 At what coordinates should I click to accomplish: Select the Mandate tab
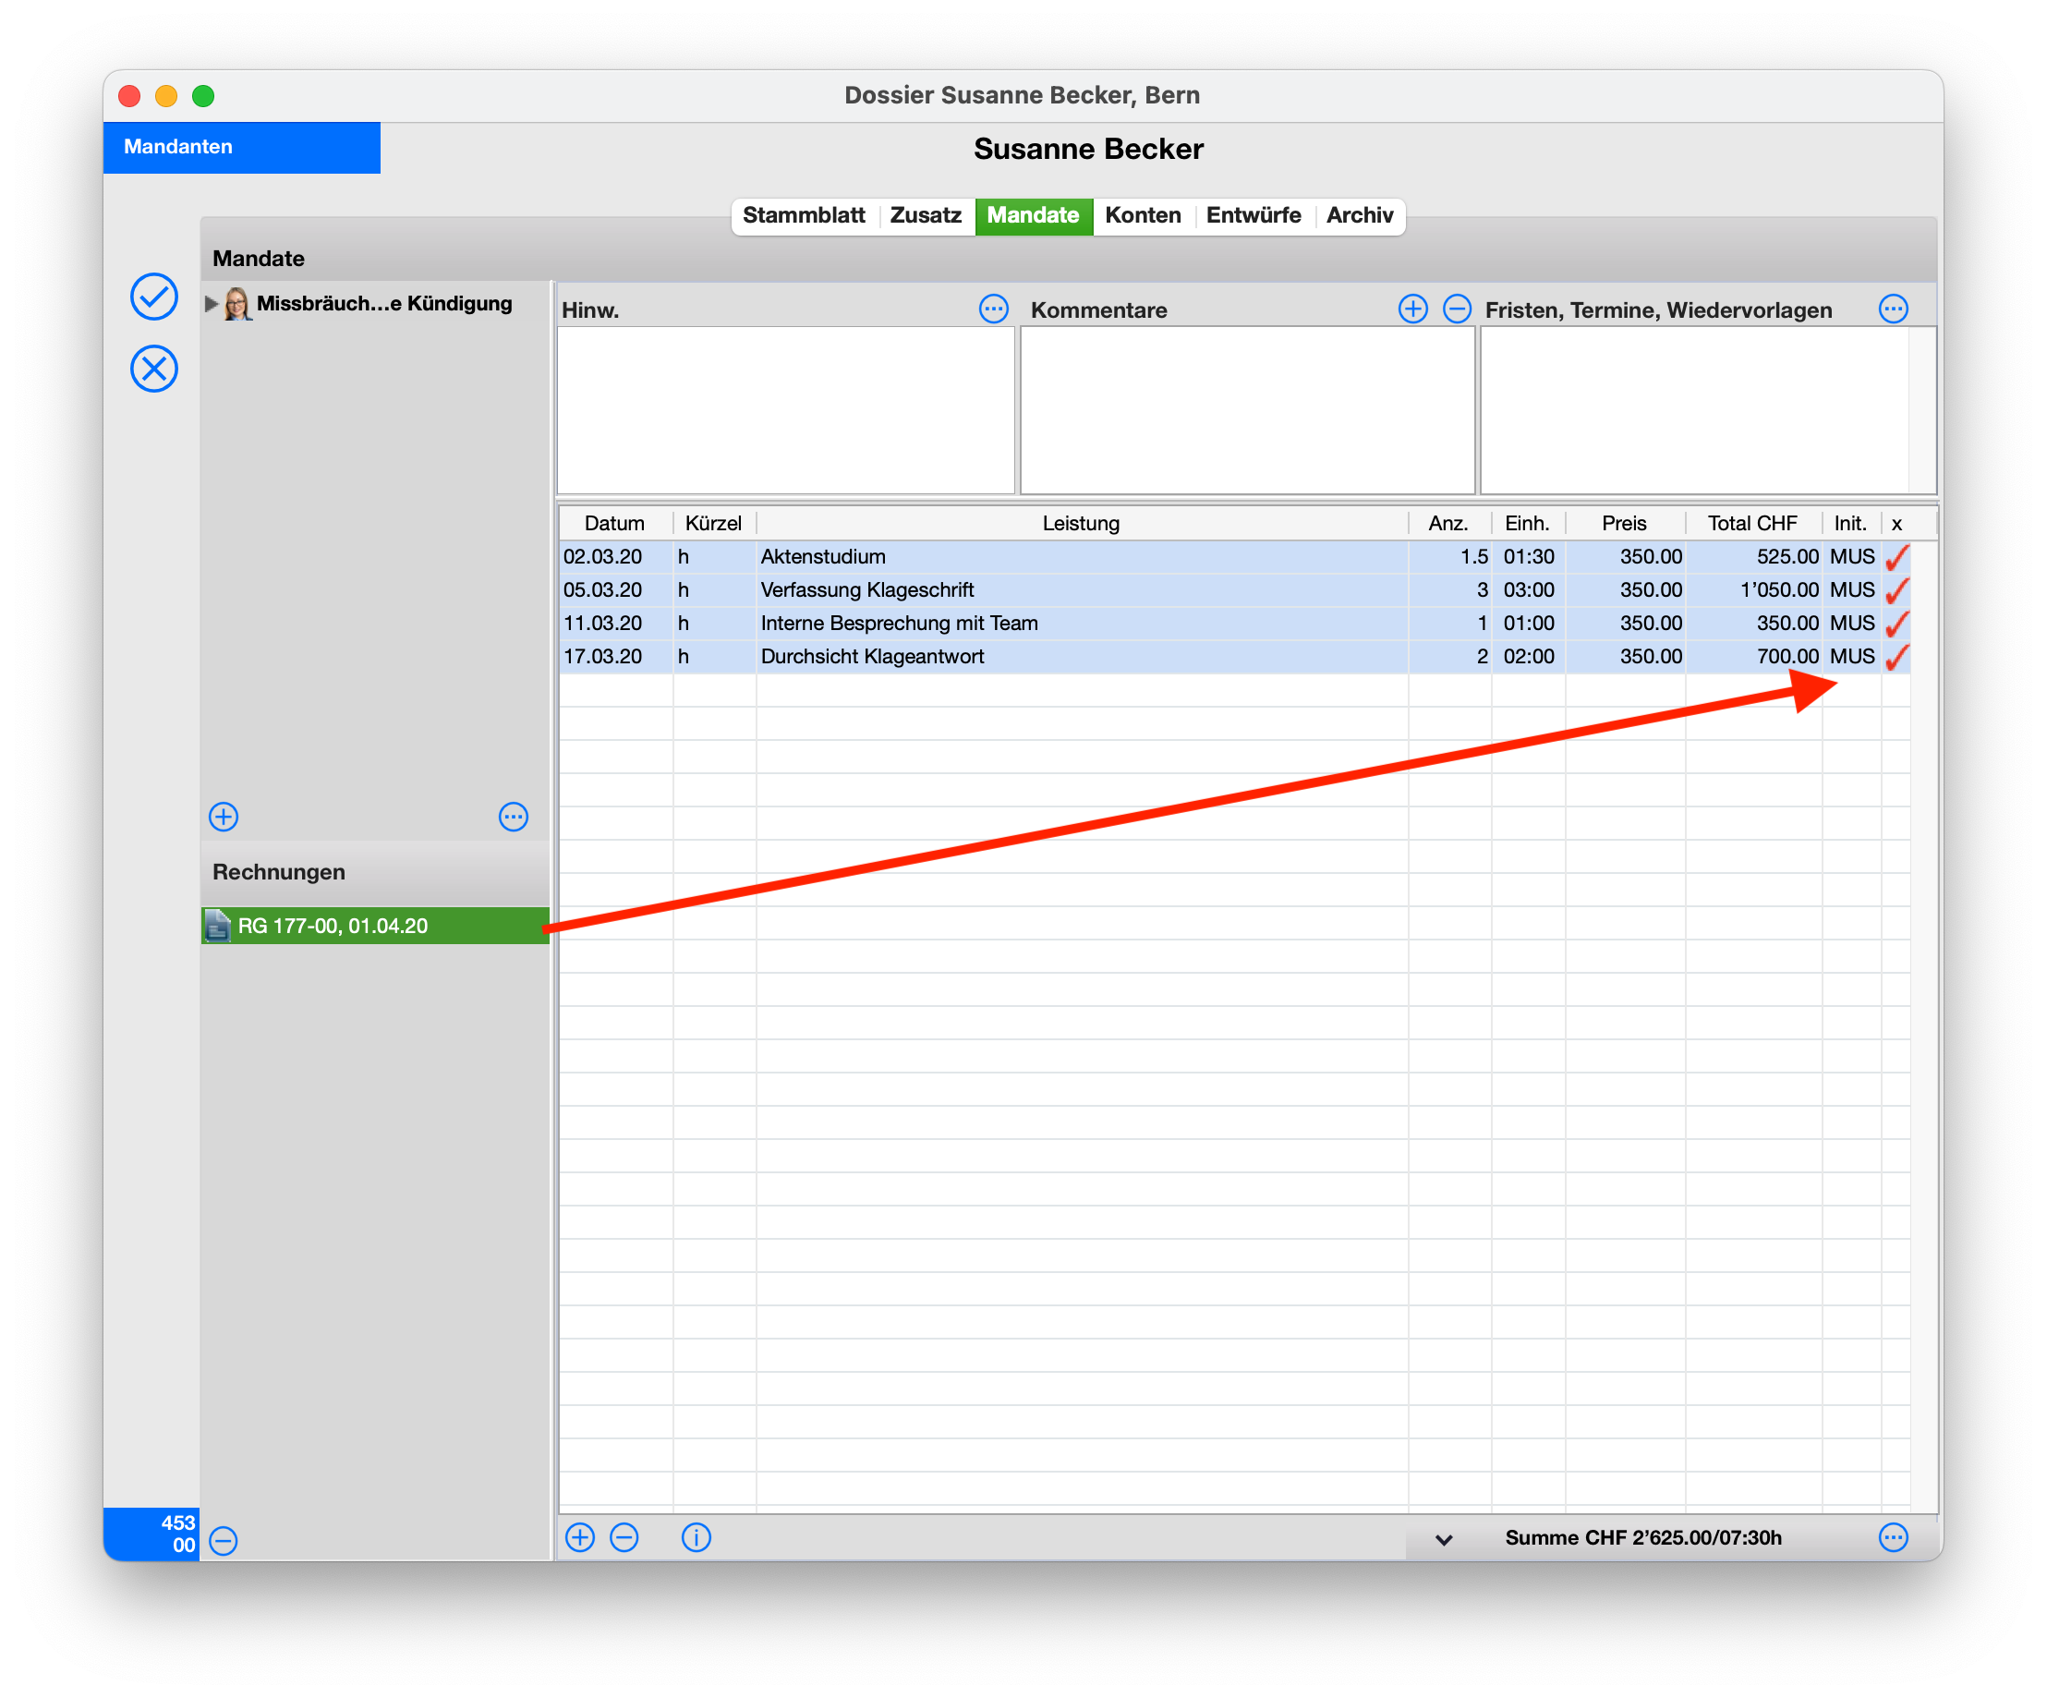pos(1034,215)
